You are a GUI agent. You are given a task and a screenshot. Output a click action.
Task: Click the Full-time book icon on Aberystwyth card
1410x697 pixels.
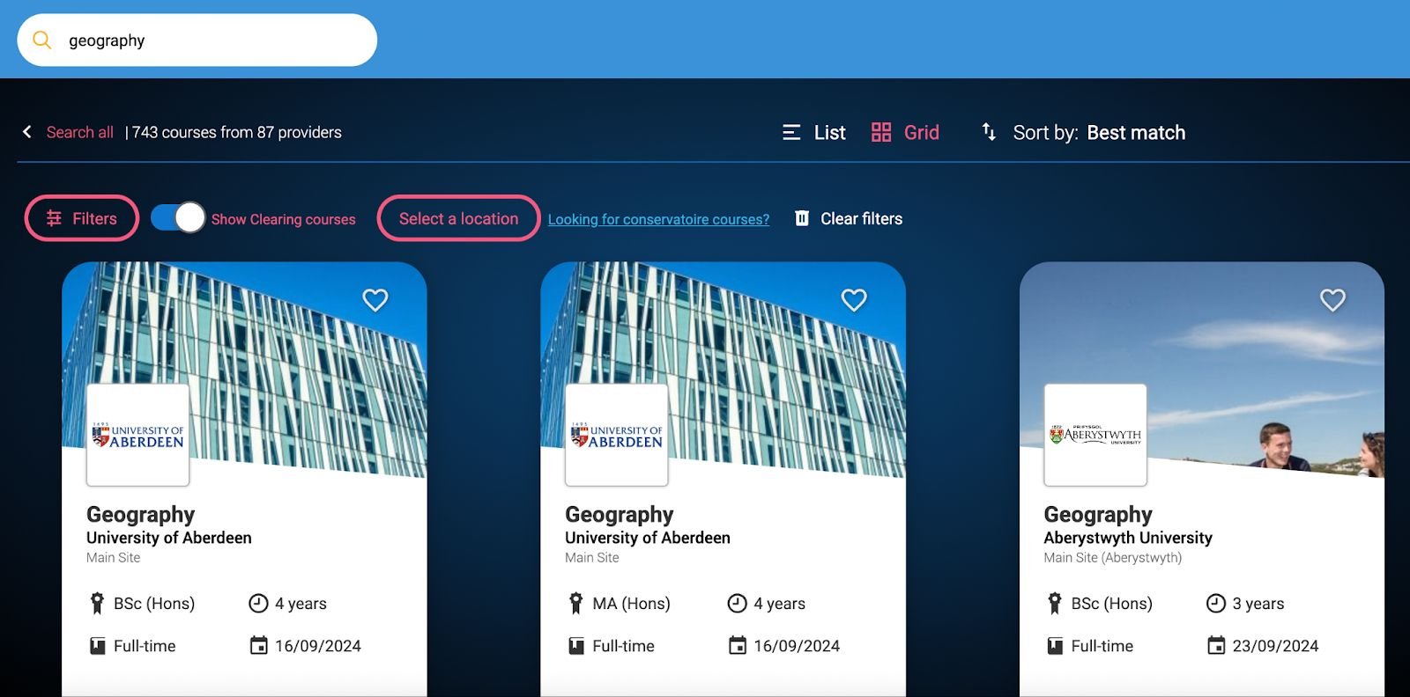tap(1055, 646)
